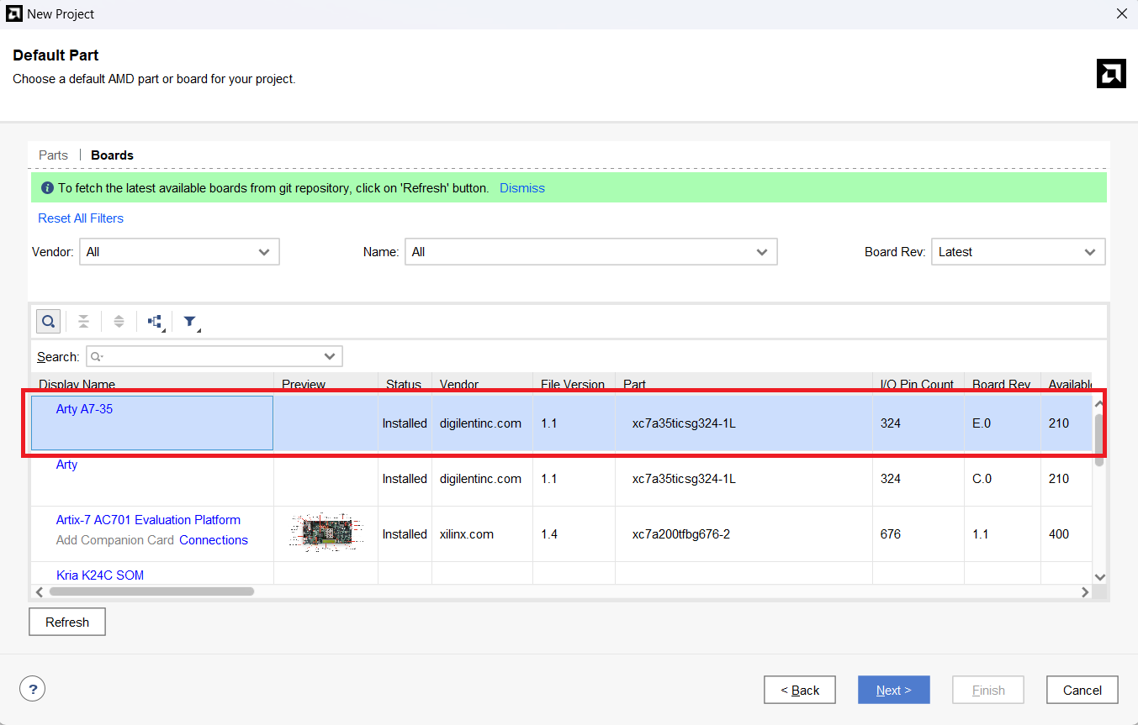Proceed with the Next button
The image size is (1138, 725).
tap(894, 690)
